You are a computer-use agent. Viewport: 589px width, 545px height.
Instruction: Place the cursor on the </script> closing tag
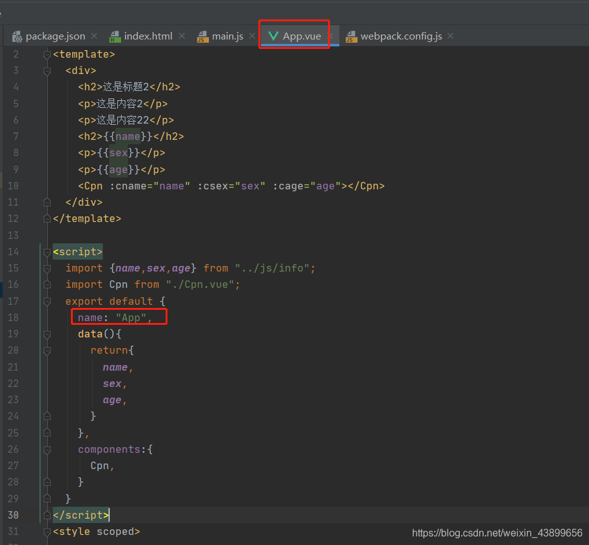click(81, 516)
